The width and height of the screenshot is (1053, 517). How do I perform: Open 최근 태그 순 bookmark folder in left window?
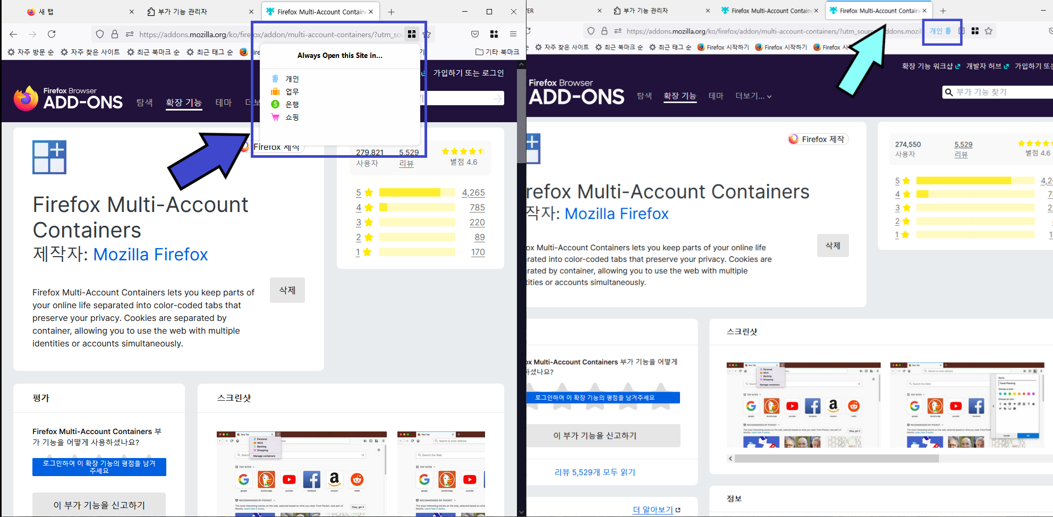click(x=210, y=52)
